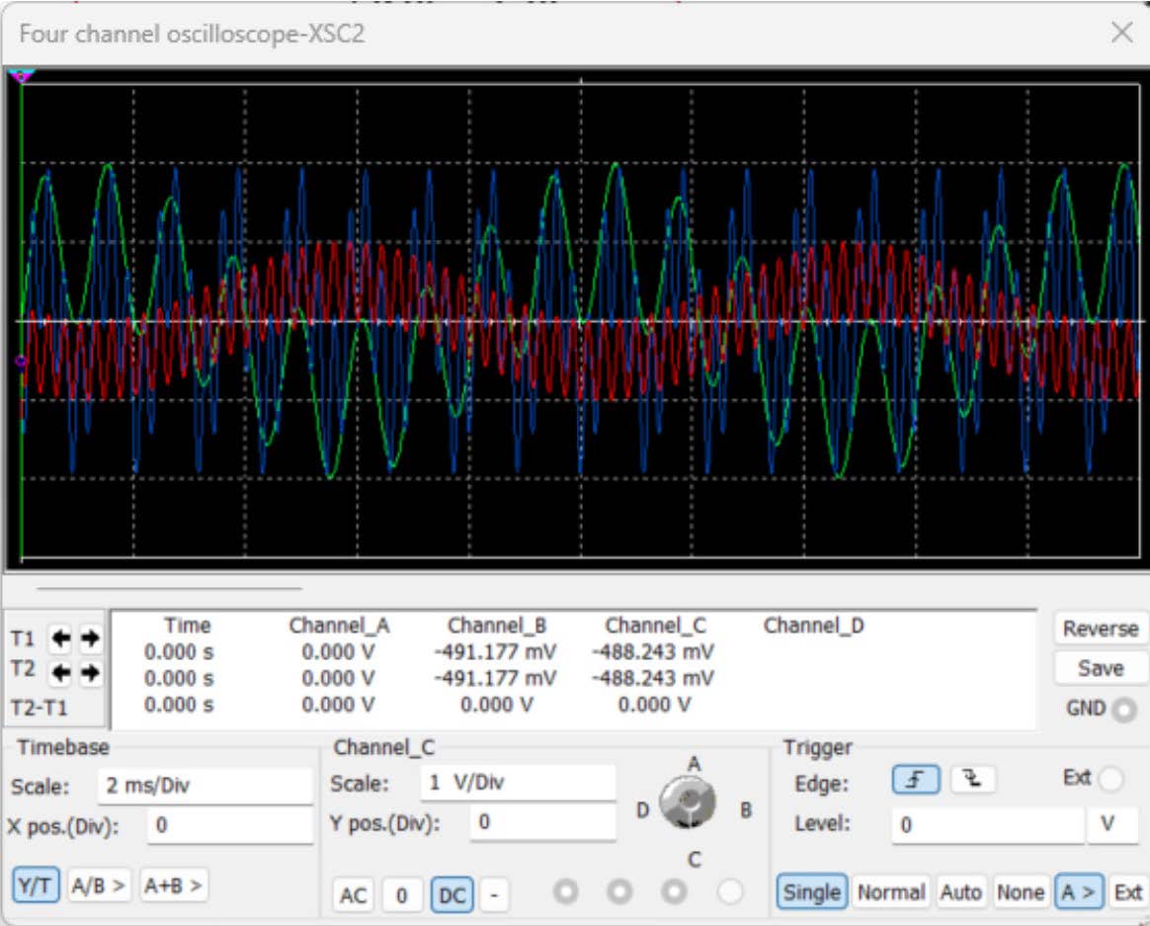Open the Timebase Scale field

[x=205, y=787]
